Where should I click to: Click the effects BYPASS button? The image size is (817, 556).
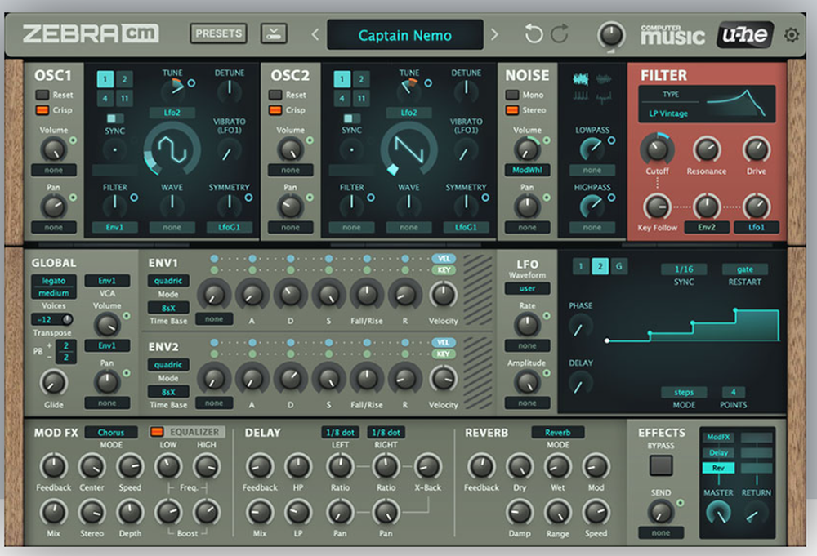coord(661,465)
